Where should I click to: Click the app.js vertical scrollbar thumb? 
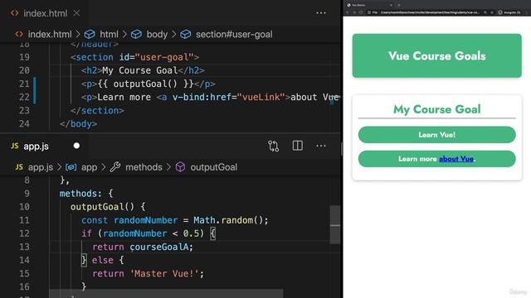coord(335,224)
